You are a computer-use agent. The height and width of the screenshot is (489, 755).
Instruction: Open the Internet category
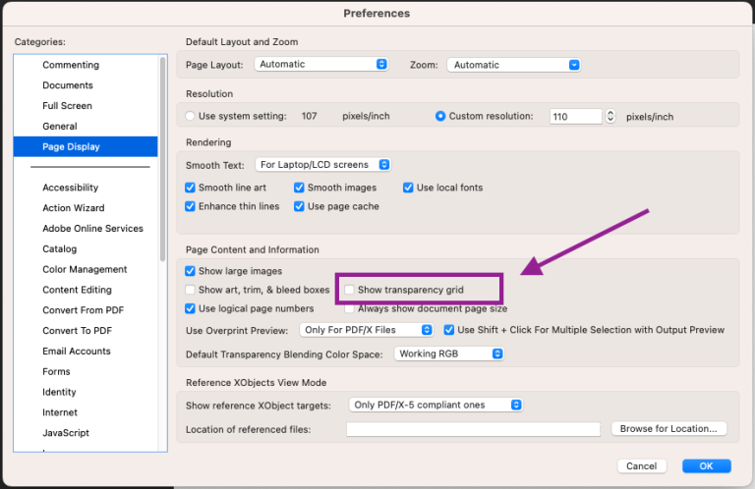(60, 412)
